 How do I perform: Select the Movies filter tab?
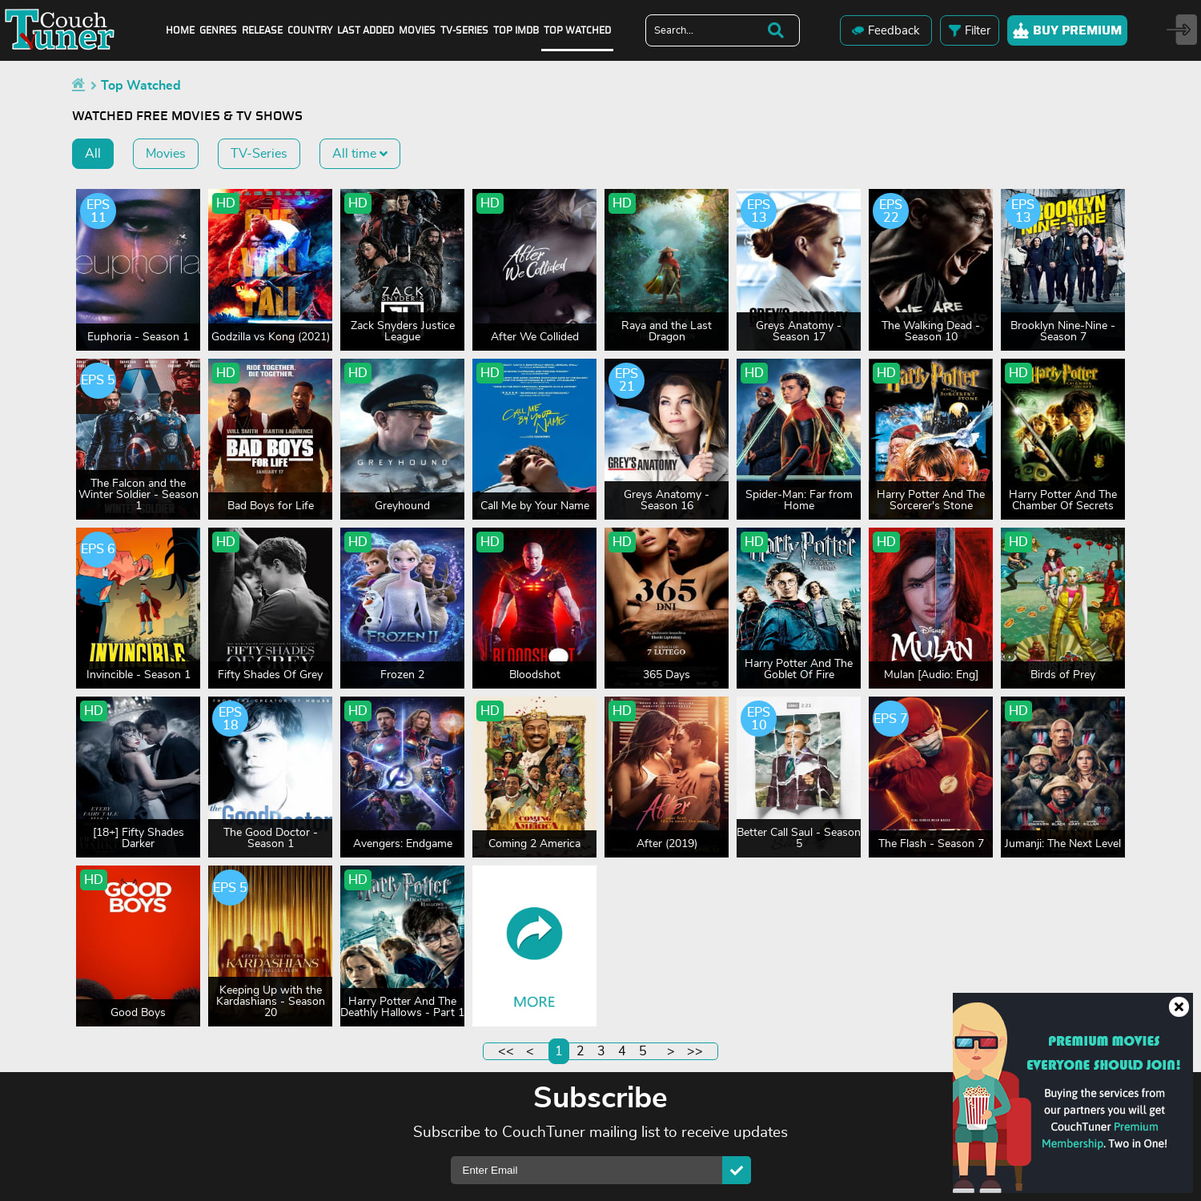[x=165, y=154]
